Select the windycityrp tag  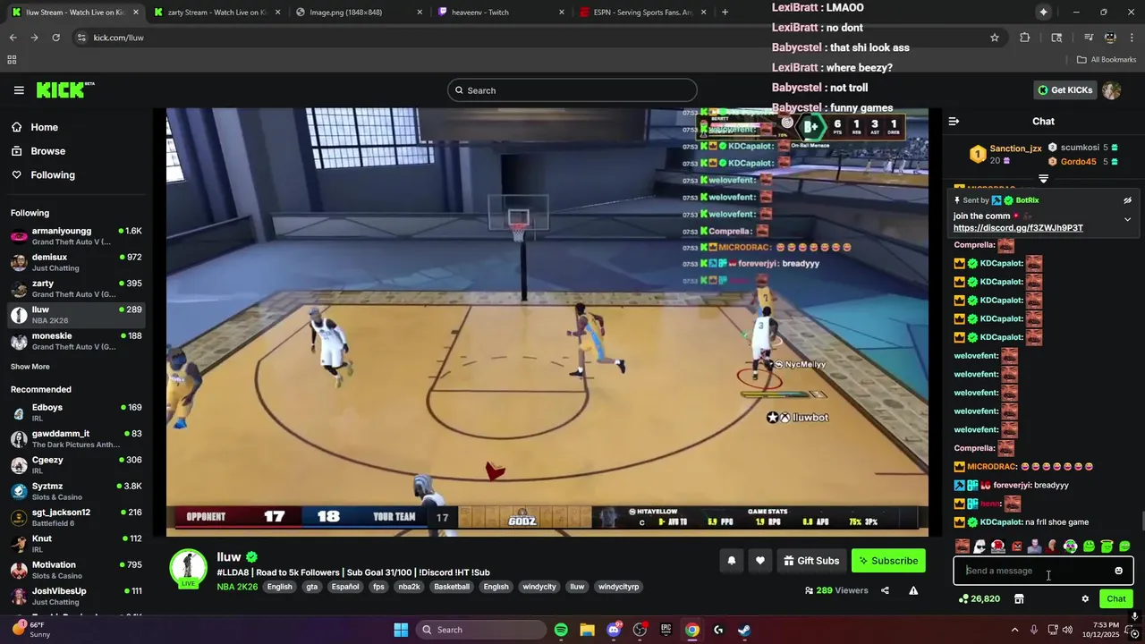click(619, 587)
